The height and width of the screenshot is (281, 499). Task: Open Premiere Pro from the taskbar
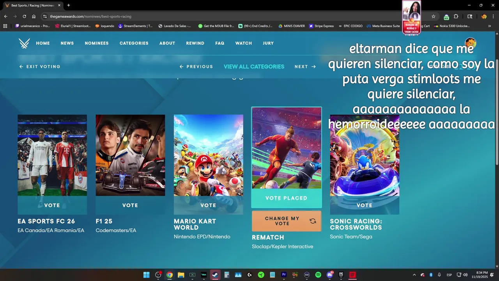pos(284,275)
